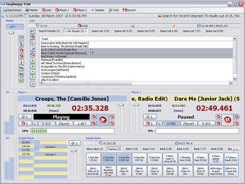The image size is (245, 184).
Task: Open the Tools menu
Action: coord(114,10)
